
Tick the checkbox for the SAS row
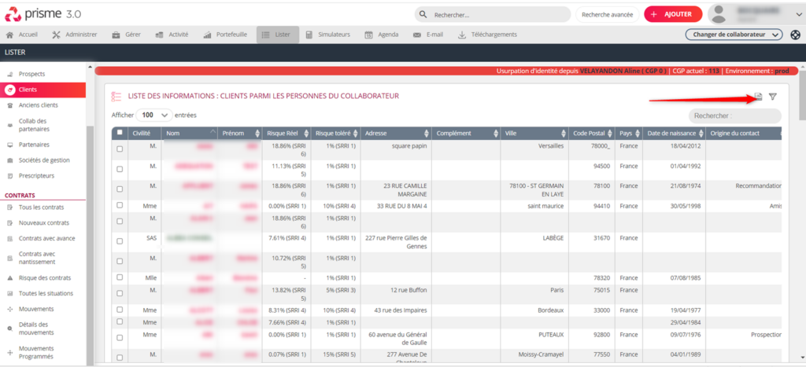pyautogui.click(x=120, y=240)
